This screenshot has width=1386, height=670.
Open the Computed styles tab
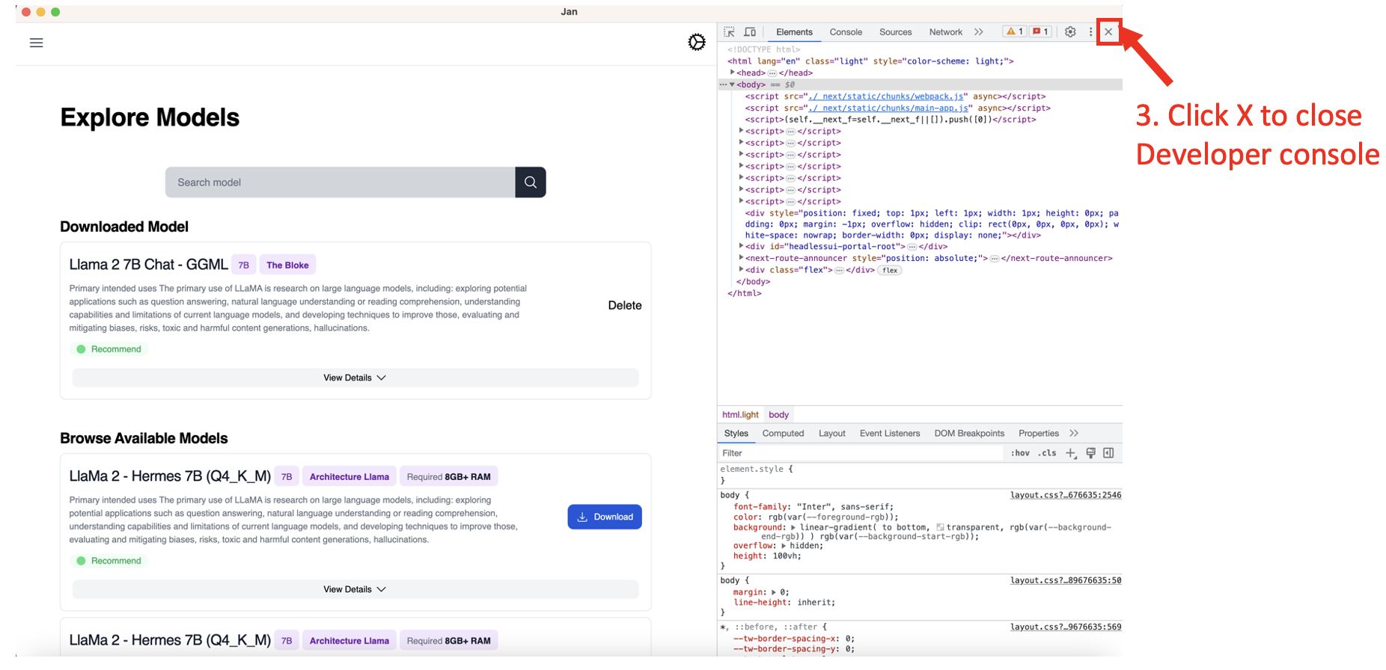(x=783, y=434)
